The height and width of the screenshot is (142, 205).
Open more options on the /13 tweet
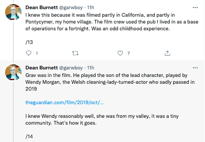(x=195, y=7)
